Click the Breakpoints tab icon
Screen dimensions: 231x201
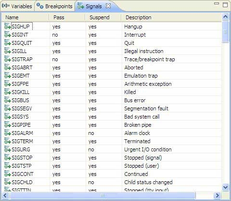coord(40,6)
